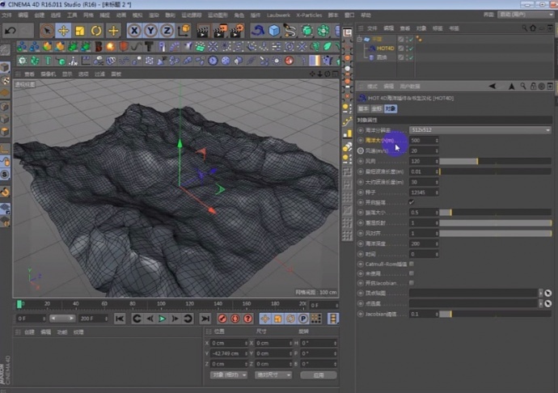Toggle the HOT4D object's green enable checkmark
Viewport: 558px width, 393px height.
(410, 49)
